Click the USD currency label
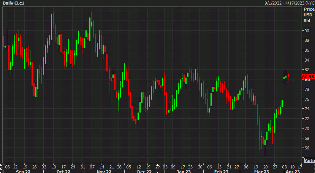 (x=308, y=15)
